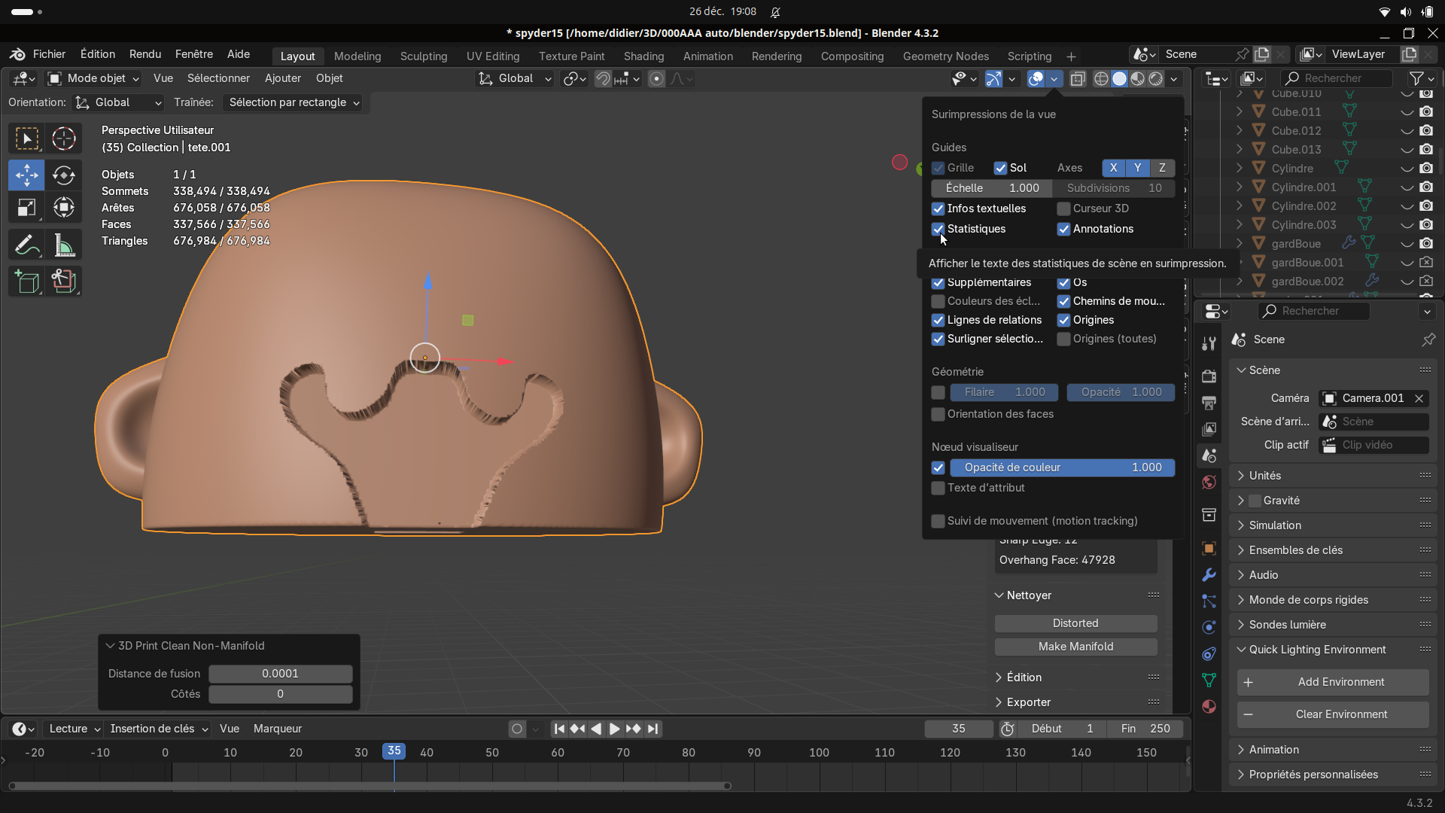Expand the Unités panel
Screen dimensions: 1445x813
click(x=1264, y=476)
